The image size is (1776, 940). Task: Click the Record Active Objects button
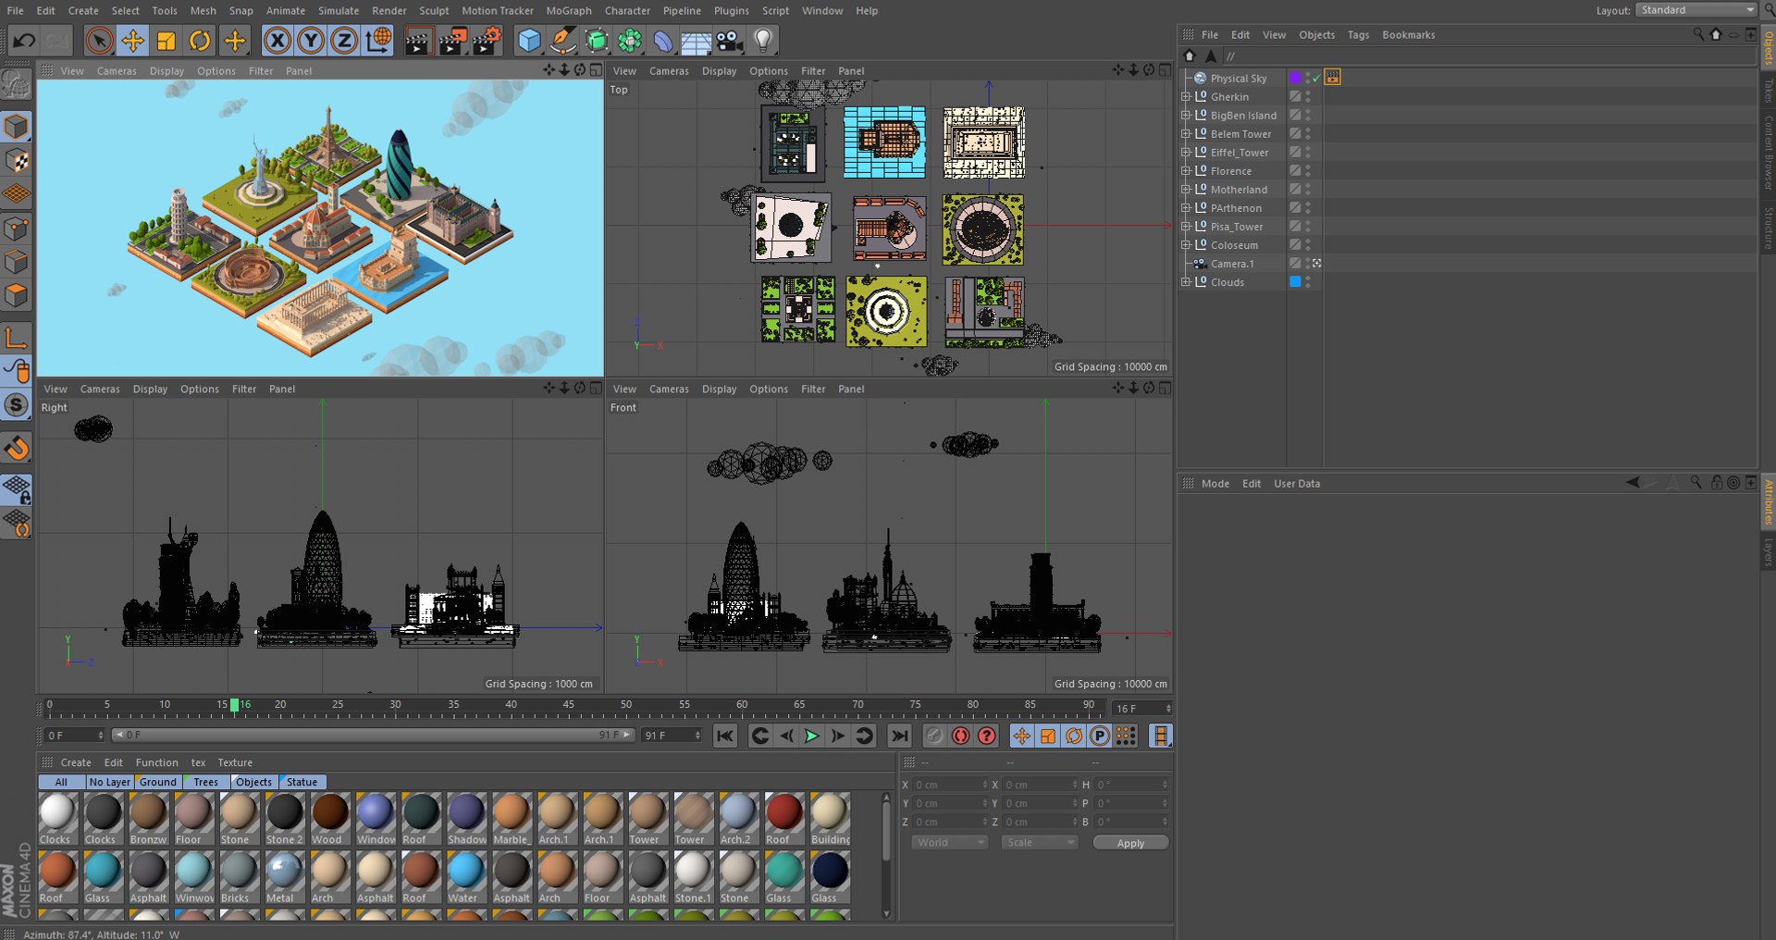pos(960,736)
